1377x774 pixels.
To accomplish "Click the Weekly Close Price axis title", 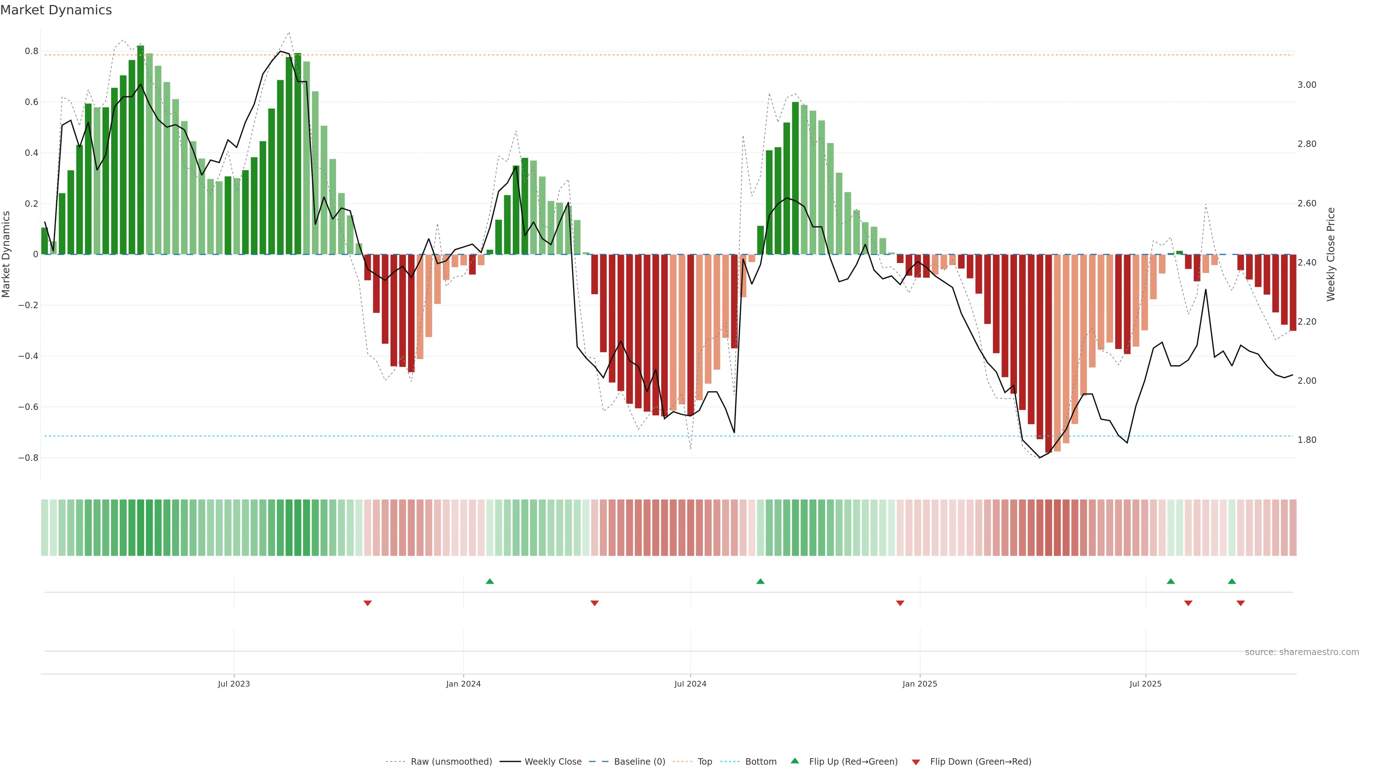I will click(1330, 254).
